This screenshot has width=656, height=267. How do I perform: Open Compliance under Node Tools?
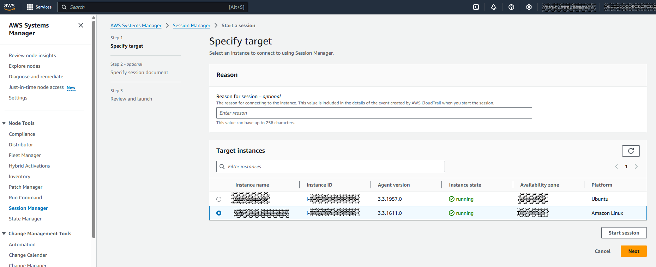pos(22,134)
